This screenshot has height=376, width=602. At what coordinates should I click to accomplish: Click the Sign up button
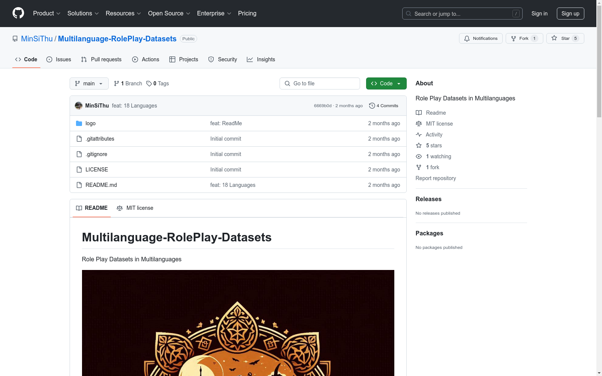[x=570, y=14]
